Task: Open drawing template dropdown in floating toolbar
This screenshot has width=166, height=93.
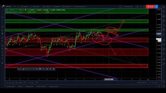Action: coord(20,69)
